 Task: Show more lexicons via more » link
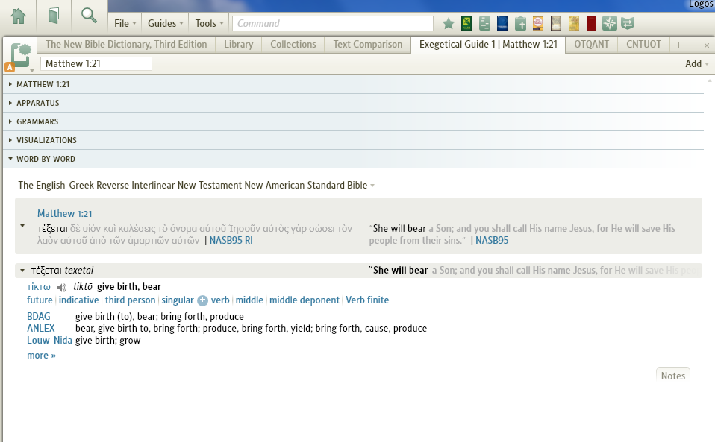point(42,356)
